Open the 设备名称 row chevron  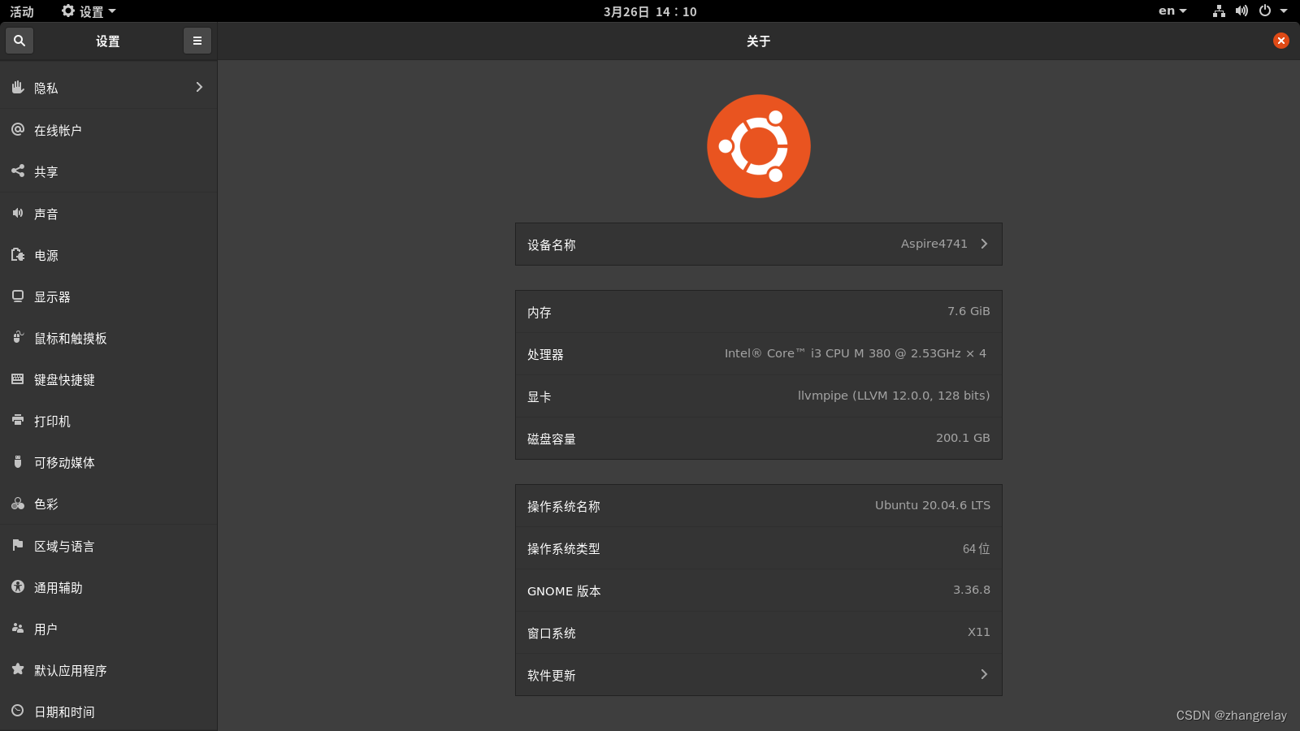pyautogui.click(x=984, y=244)
